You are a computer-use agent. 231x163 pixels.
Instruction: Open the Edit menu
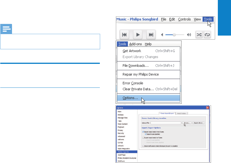pyautogui.click(x=172, y=19)
